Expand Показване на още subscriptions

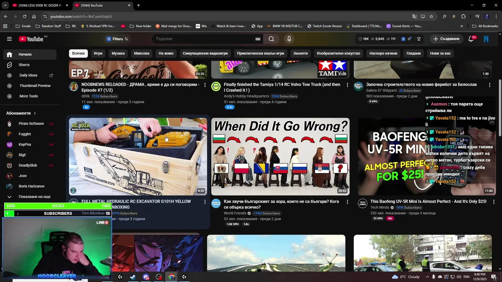coord(30,197)
